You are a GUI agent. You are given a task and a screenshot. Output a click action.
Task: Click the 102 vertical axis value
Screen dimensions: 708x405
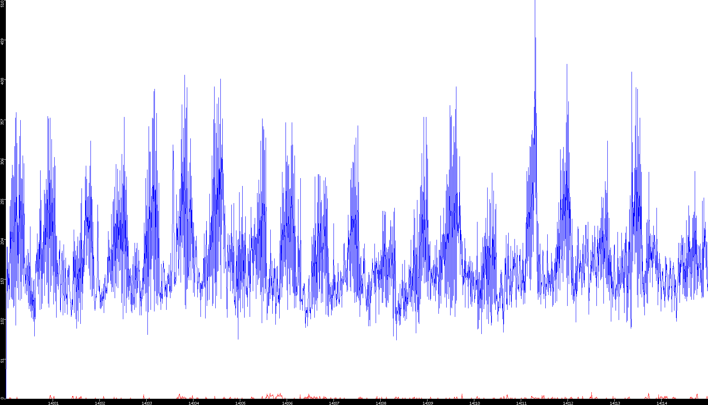click(2, 320)
